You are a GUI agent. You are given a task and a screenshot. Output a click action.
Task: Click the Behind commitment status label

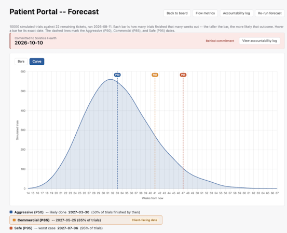click(220, 41)
